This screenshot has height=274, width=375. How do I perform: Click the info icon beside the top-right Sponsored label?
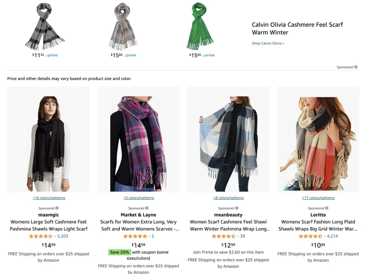(x=355, y=67)
